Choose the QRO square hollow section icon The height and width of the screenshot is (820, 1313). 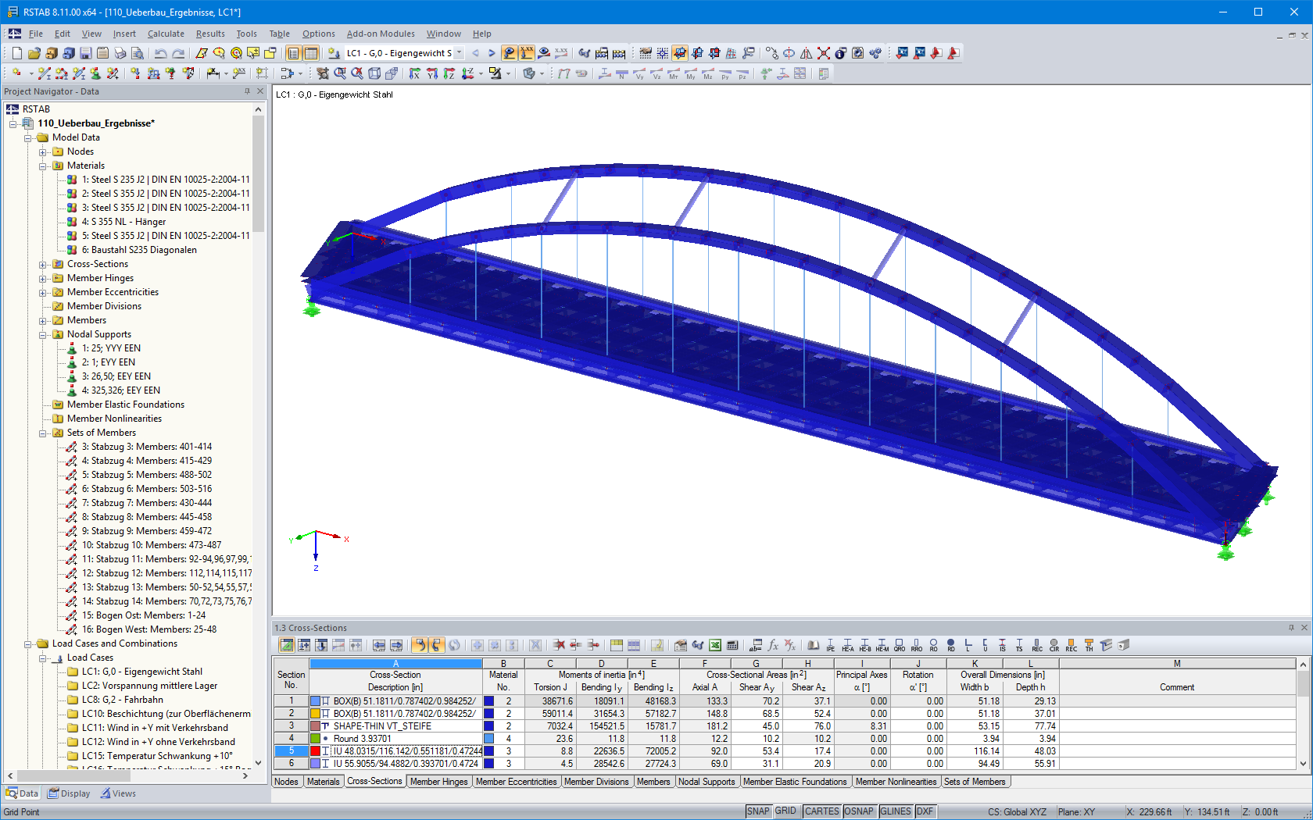900,645
